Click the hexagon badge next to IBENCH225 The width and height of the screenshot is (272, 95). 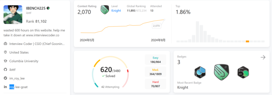click(x=48, y=8)
